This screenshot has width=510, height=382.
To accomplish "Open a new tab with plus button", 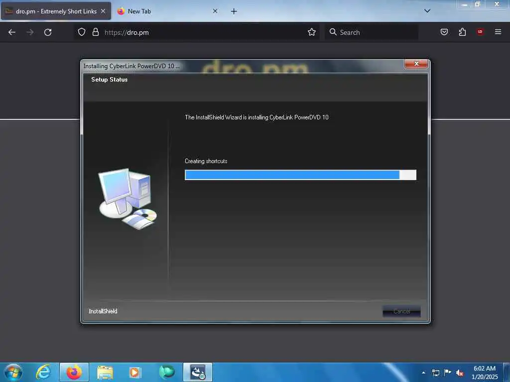I will click(234, 11).
